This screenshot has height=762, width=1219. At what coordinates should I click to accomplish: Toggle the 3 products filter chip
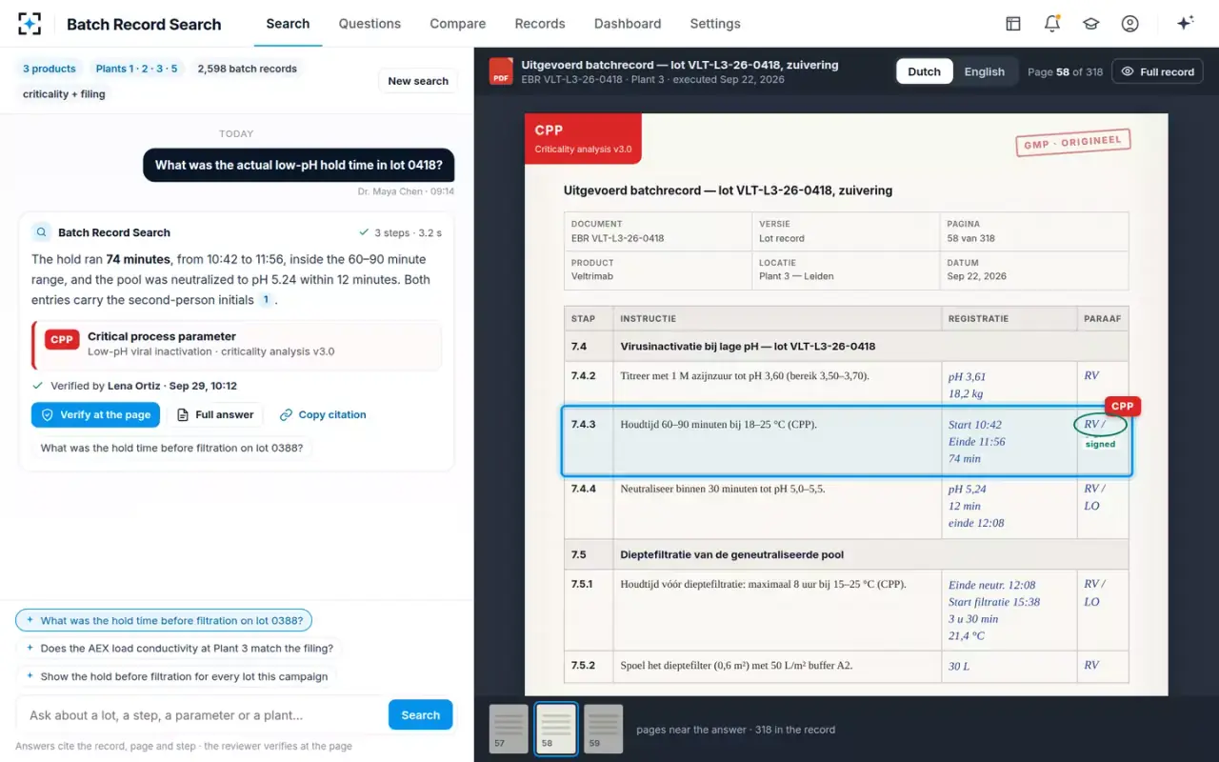click(x=50, y=69)
